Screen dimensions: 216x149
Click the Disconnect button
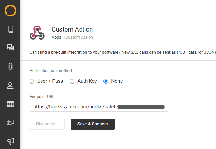47,124
